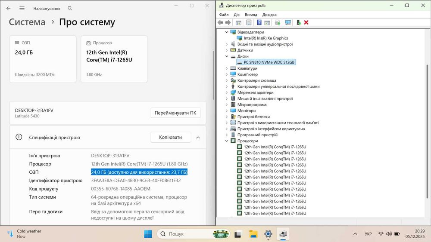This screenshot has width=431, height=242.
Task: Click the printer-style icon with green arrow
Action: click(x=277, y=22)
